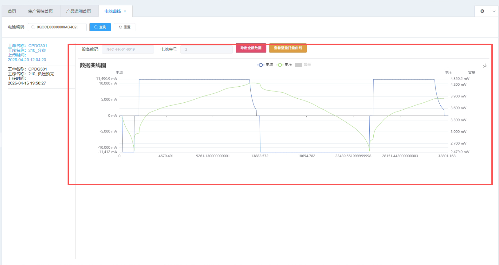Click the 0 mA axis label
Image resolution: width=499 pixels, height=265 pixels.
coord(113,116)
